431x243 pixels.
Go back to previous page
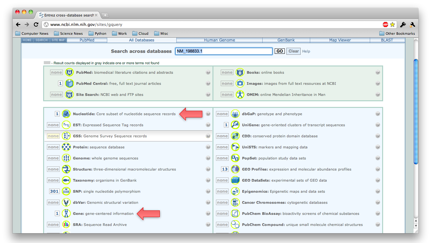click(18, 24)
